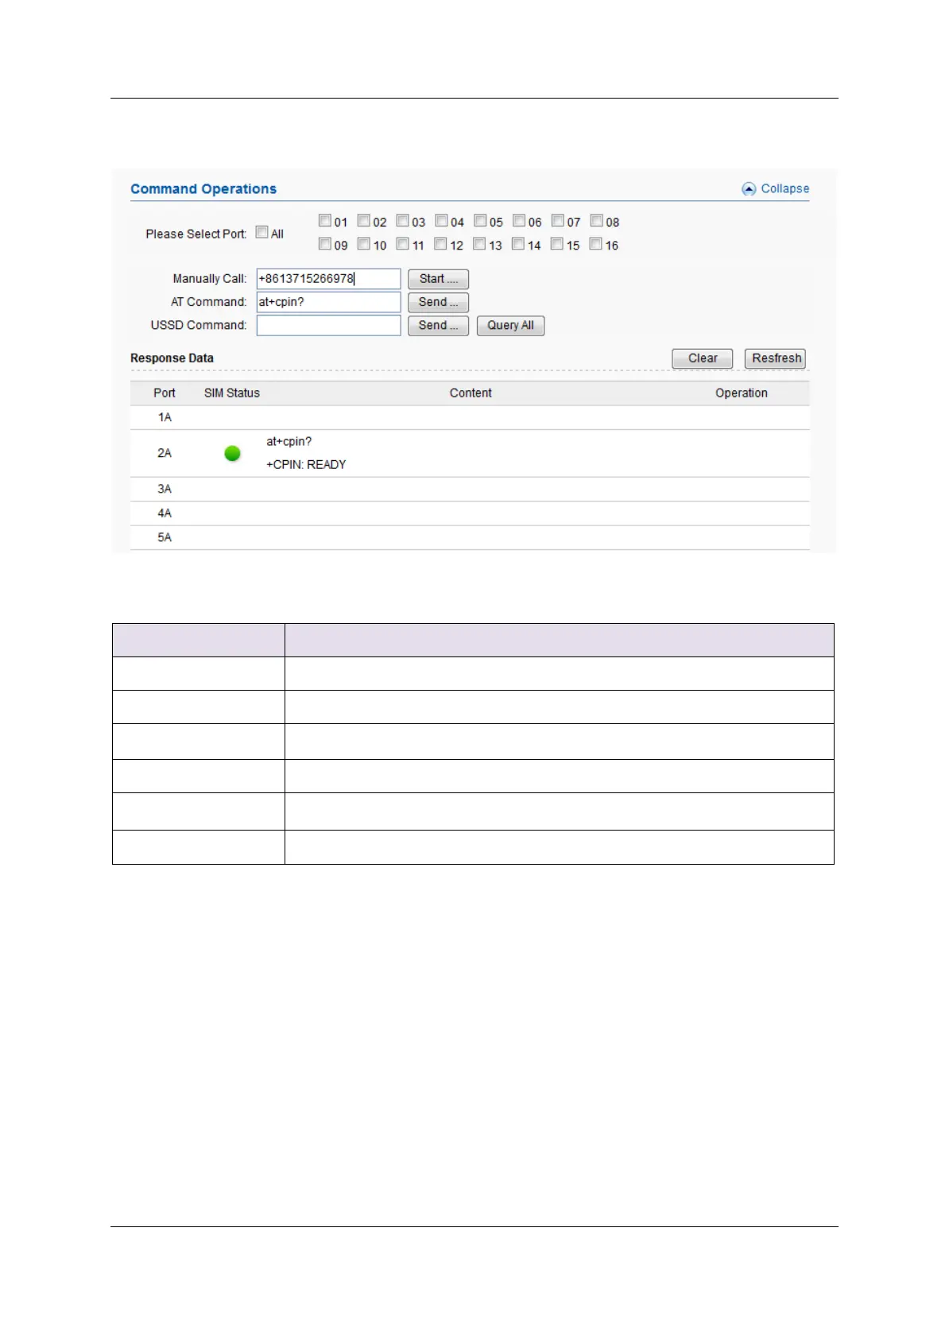Click the Response Data label
The width and height of the screenshot is (949, 1340).
[172, 358]
